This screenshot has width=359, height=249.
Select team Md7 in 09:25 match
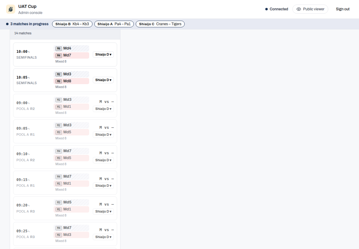[x=71, y=228]
